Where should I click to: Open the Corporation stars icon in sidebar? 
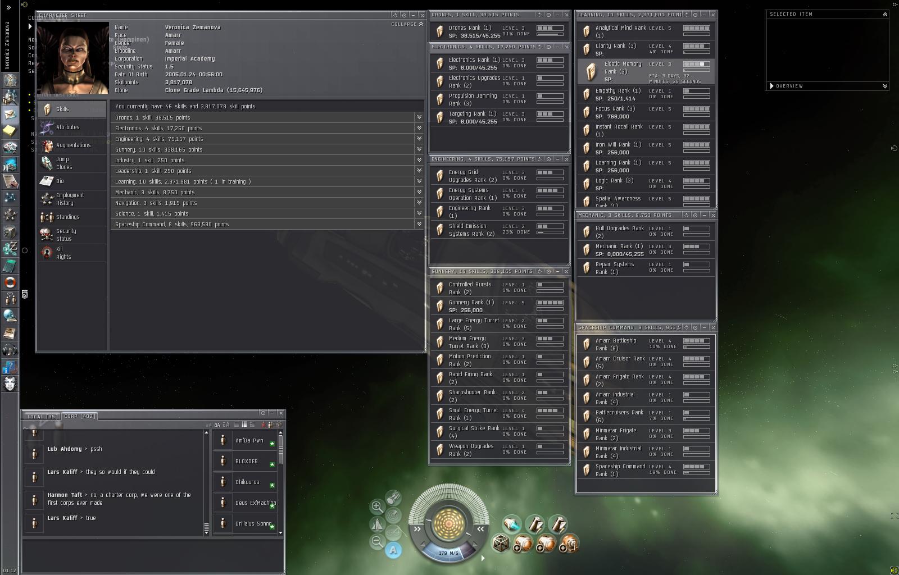[x=10, y=215]
